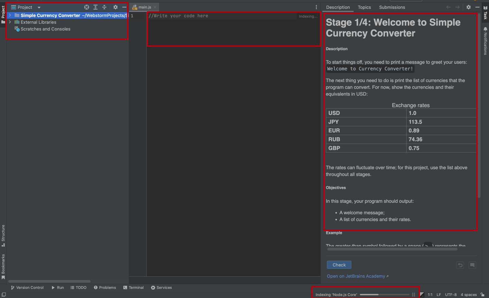
Task: Click the indexing progress bar in status bar
Action: (x=384, y=295)
